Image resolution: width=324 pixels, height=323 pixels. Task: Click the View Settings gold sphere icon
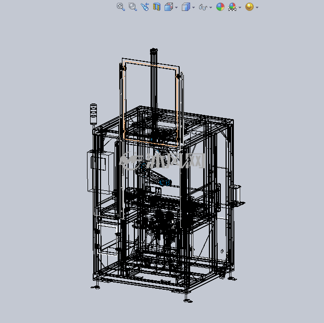(x=250, y=7)
